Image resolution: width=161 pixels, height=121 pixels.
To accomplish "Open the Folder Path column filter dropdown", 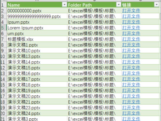I will pyautogui.click(x=119, y=5).
